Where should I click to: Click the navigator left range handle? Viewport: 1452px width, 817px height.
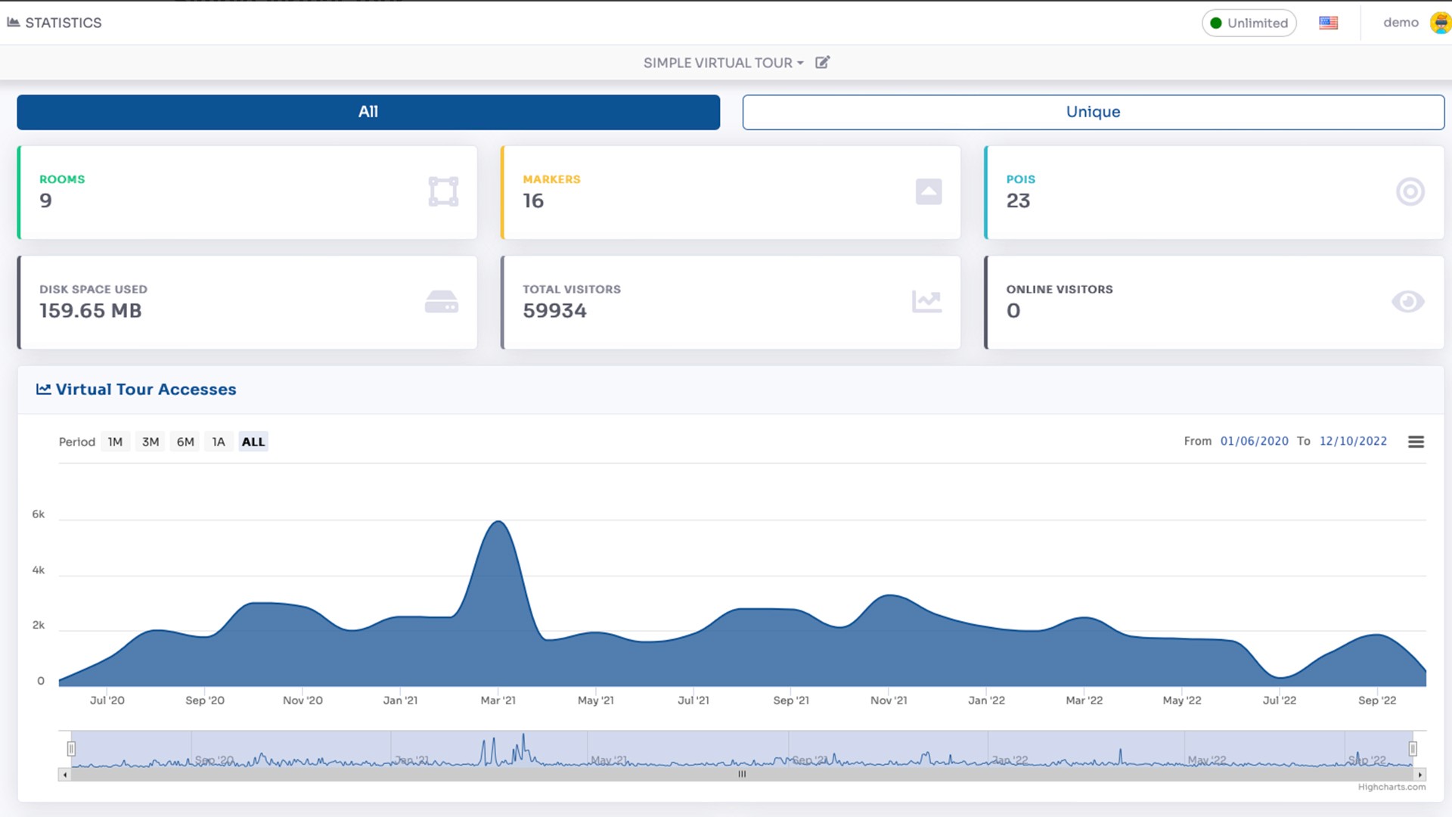pyautogui.click(x=71, y=749)
